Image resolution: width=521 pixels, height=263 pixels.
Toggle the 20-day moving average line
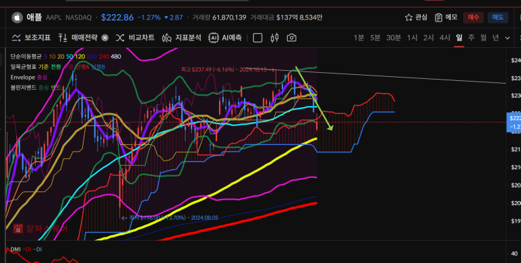coord(61,57)
